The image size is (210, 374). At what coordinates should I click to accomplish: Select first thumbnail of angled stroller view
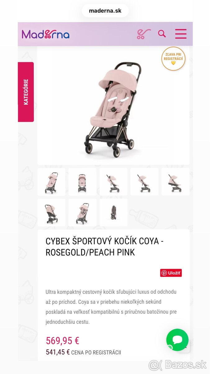point(52,182)
